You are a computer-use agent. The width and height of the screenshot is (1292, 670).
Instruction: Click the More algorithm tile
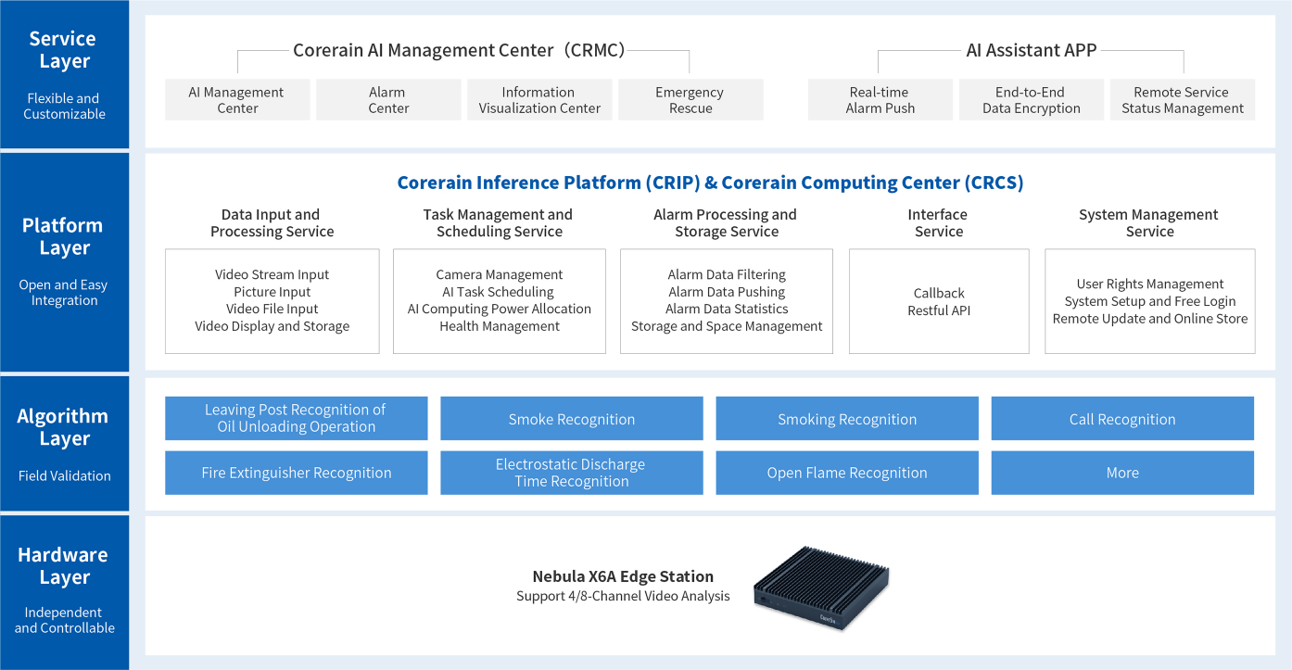pos(1122,473)
